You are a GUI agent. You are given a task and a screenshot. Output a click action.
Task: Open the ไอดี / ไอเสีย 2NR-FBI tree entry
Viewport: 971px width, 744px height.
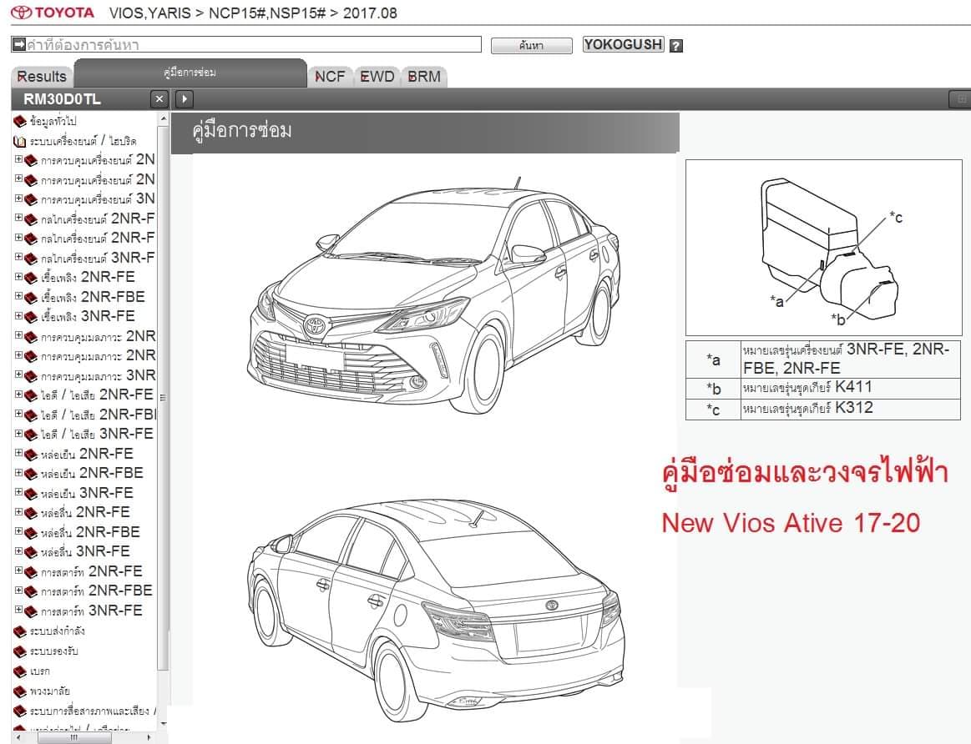tap(99, 415)
